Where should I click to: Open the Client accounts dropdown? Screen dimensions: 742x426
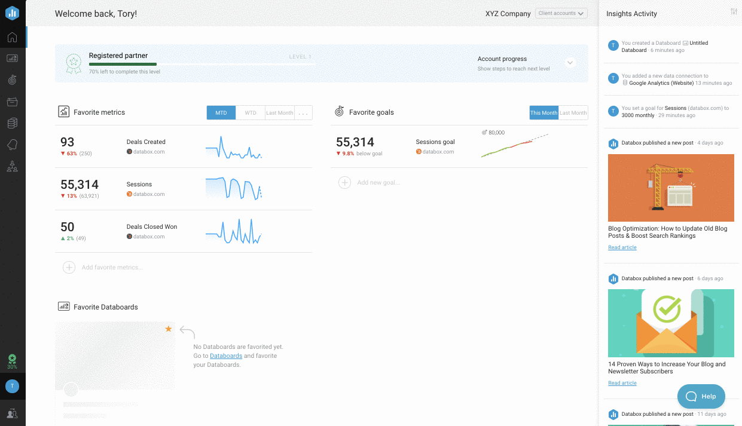click(561, 13)
